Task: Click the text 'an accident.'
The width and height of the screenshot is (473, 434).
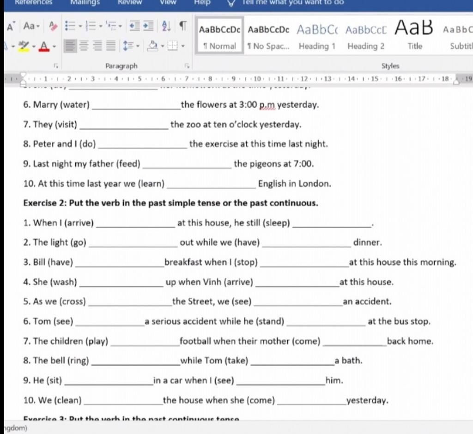Action: pyautogui.click(x=367, y=301)
